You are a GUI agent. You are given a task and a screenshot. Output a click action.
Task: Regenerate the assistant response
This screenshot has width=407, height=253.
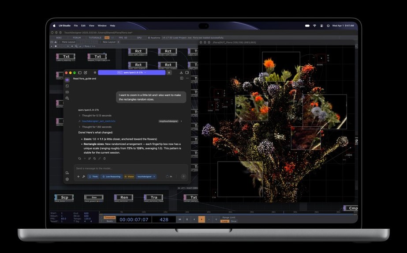80,159
